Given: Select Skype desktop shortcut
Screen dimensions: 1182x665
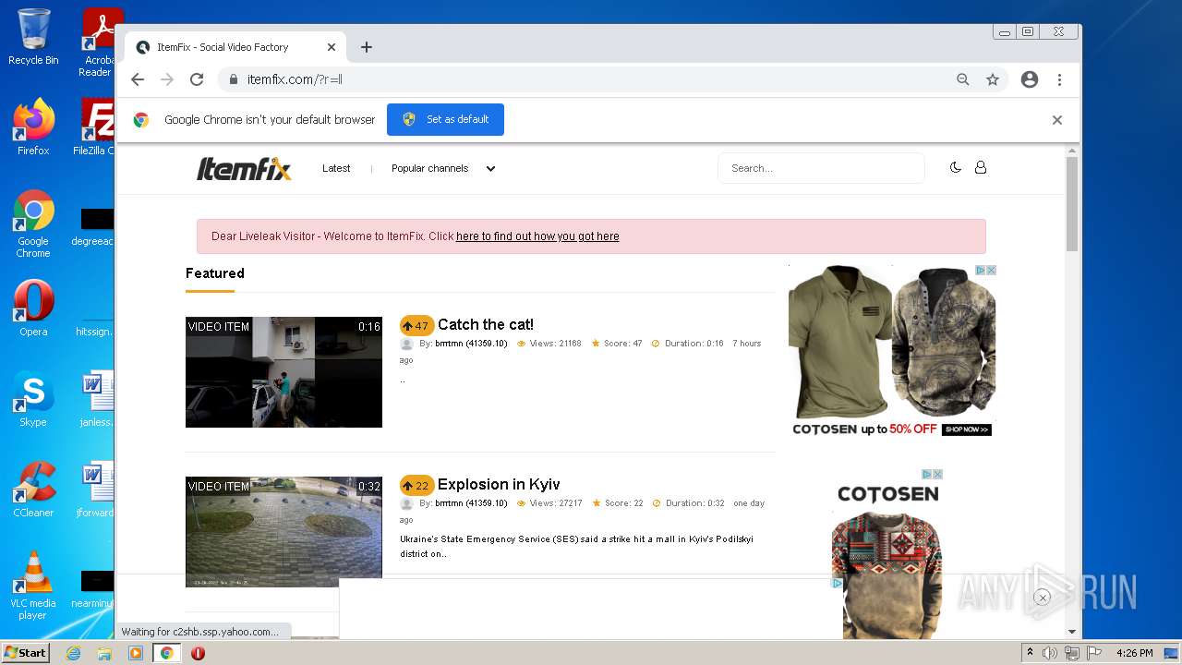Looking at the screenshot, I should [x=33, y=399].
